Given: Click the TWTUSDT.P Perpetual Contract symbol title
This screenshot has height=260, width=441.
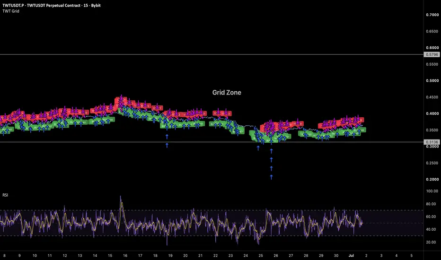Looking at the screenshot, I should coord(52,5).
